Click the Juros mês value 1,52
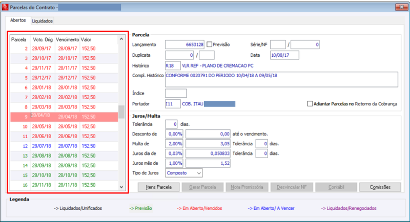Image resolution: width=410 pixels, height=222 pixels. pos(208,163)
